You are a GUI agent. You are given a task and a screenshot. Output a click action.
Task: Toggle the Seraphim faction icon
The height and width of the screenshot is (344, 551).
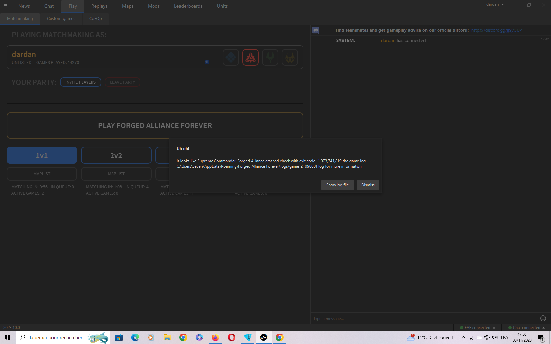[x=290, y=57]
